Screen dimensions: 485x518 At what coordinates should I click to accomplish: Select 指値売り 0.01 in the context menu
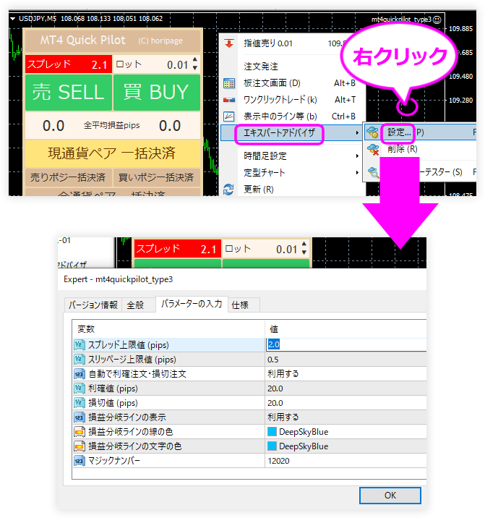[x=268, y=43]
